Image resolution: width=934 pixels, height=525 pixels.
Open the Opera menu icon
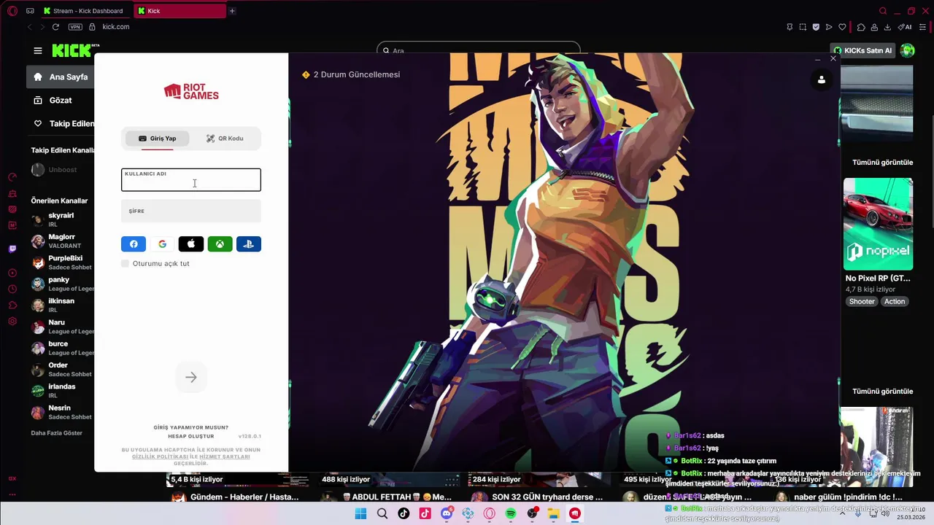pyautogui.click(x=12, y=11)
